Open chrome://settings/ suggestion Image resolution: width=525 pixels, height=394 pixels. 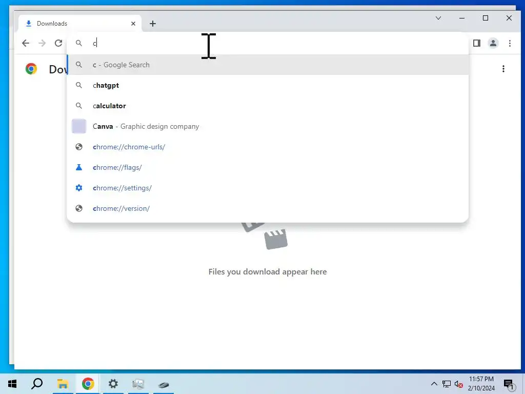coord(268,188)
